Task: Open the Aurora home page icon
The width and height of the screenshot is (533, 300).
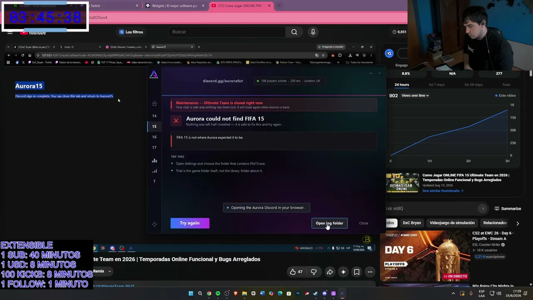Action: (x=154, y=104)
